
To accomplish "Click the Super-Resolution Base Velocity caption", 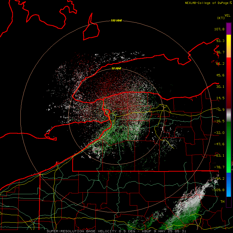I will click(x=116, y=231).
